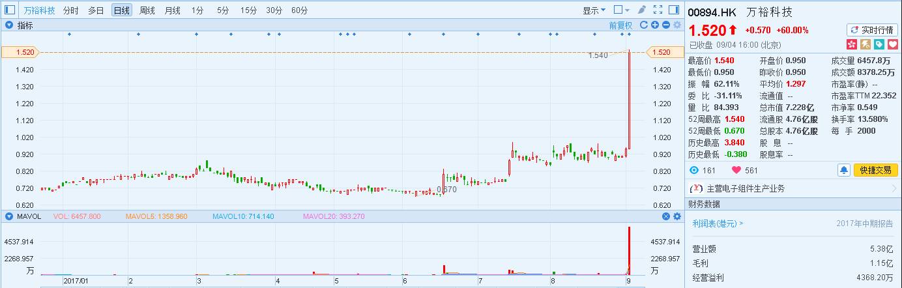Toggle the right info panel icon

pyautogui.click(x=674, y=10)
